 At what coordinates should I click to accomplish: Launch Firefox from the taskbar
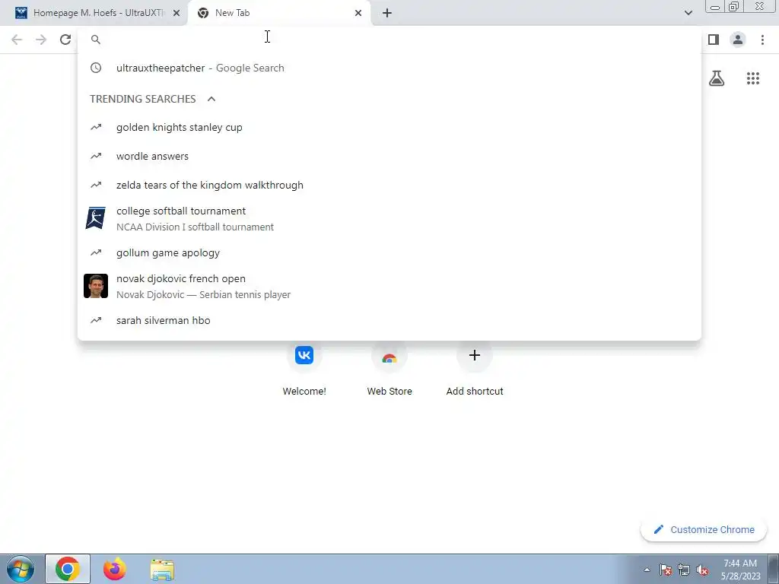(x=115, y=569)
